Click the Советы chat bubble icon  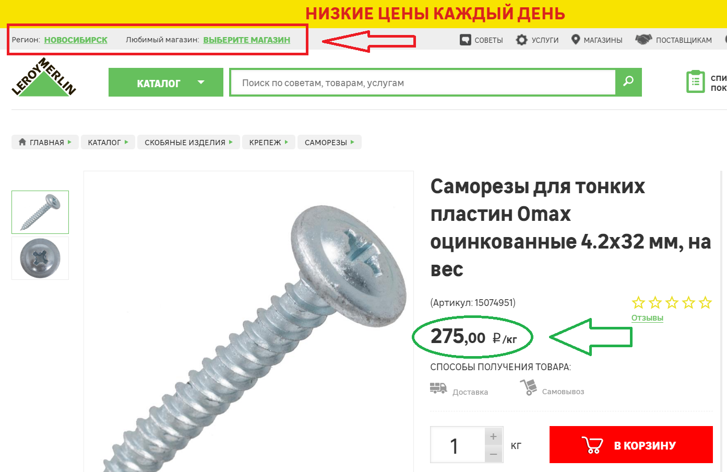coord(465,40)
